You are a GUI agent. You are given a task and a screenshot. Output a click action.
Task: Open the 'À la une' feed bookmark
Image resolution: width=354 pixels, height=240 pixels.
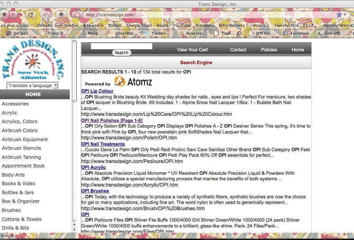93,25
